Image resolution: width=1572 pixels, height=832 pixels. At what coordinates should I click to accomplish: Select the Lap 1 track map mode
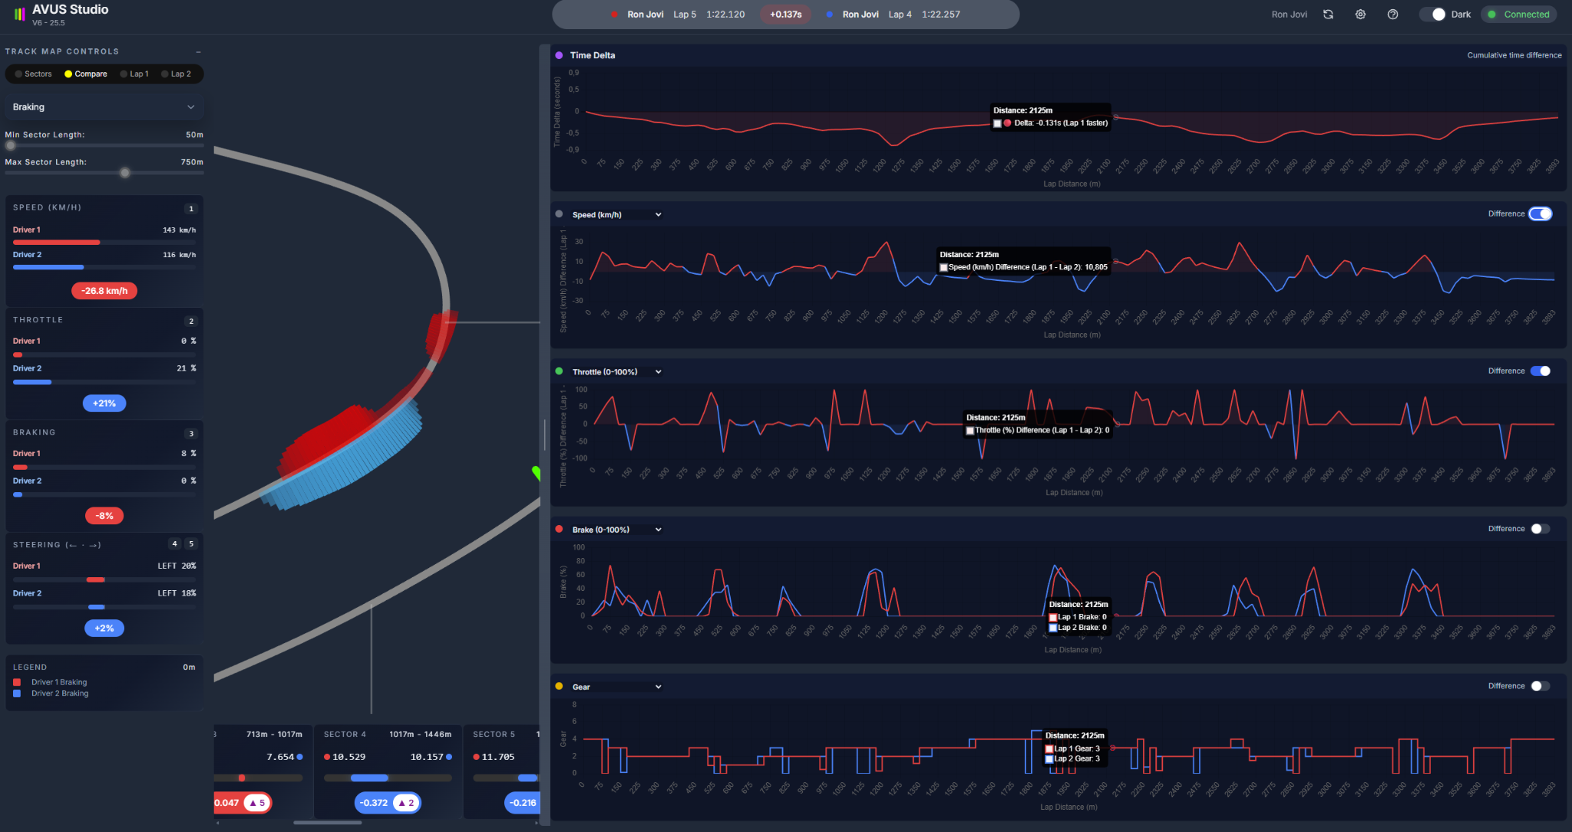point(135,74)
